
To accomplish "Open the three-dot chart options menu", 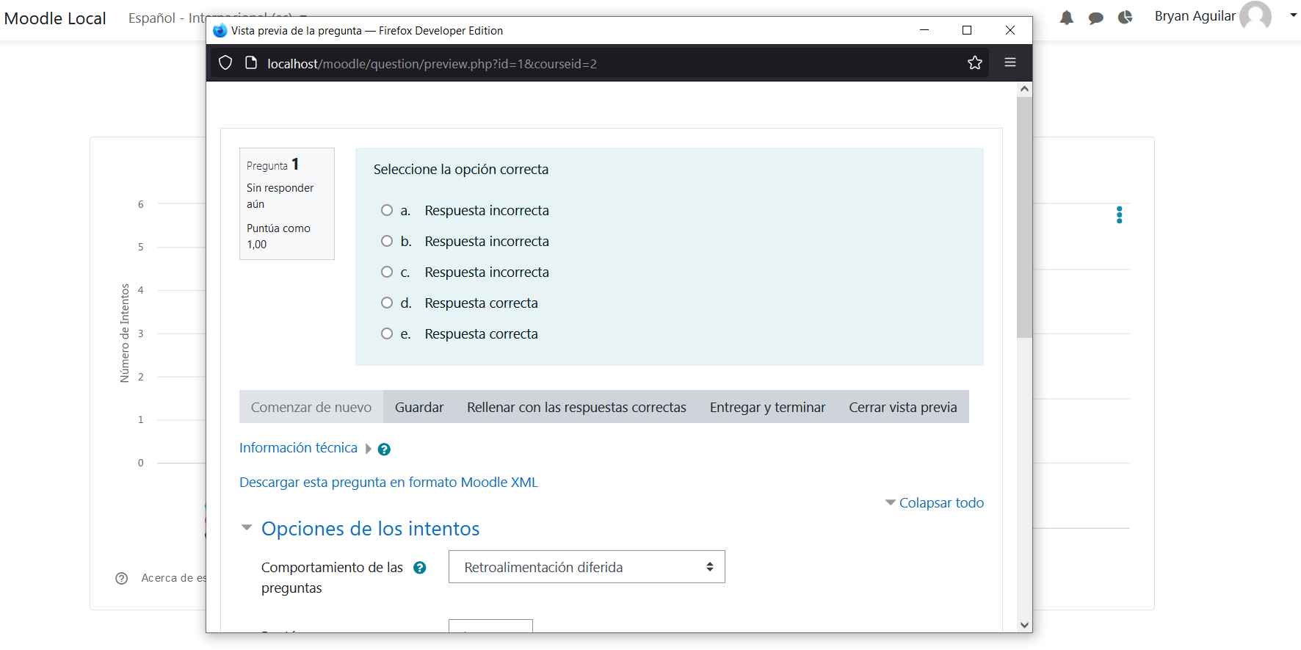I will 1119,214.
